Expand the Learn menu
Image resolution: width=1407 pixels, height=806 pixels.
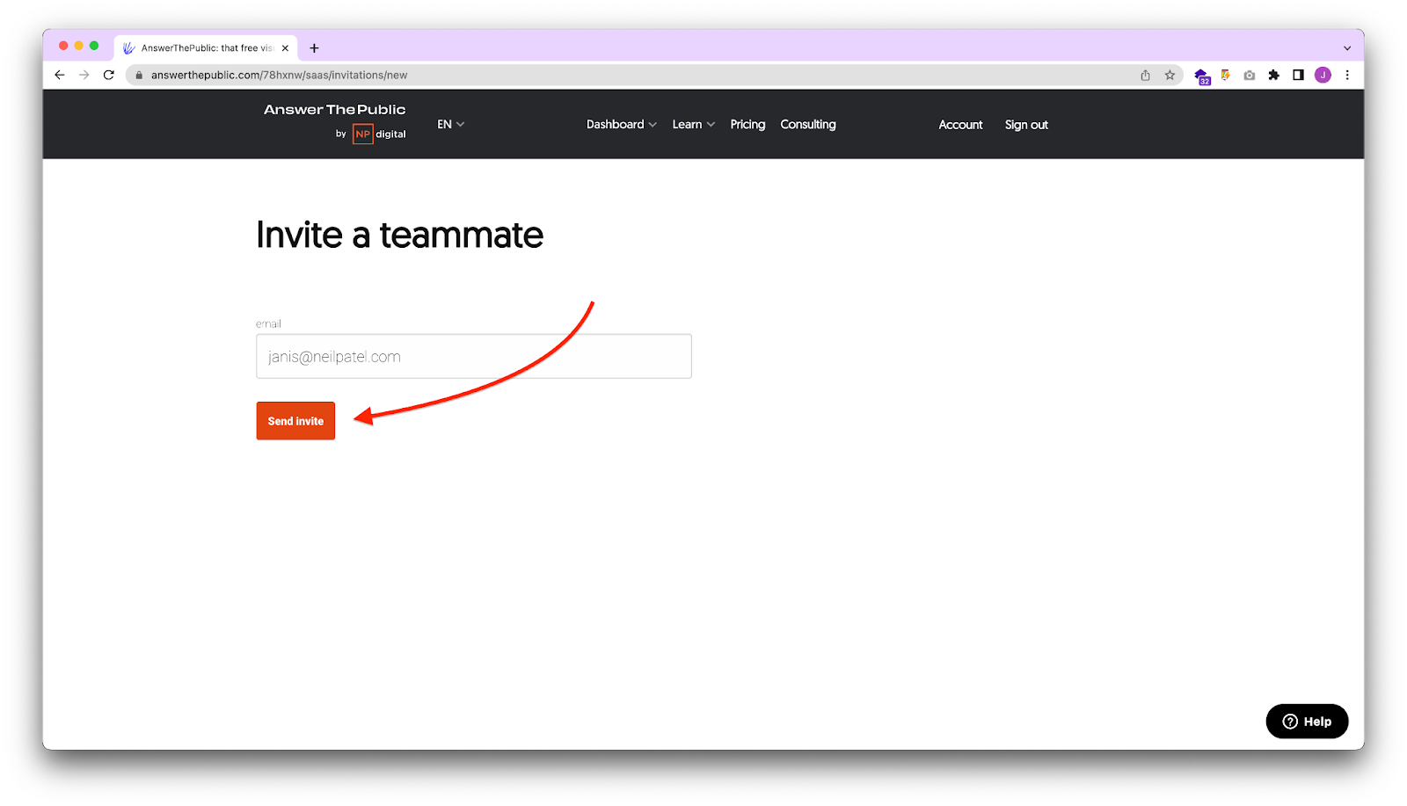694,125
